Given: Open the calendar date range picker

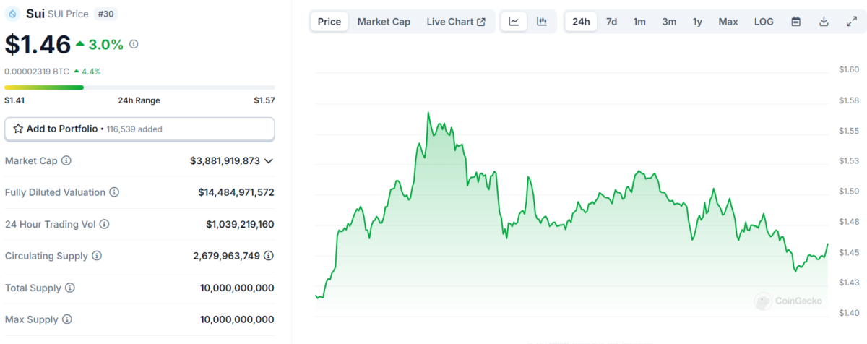Looking at the screenshot, I should 795,22.
